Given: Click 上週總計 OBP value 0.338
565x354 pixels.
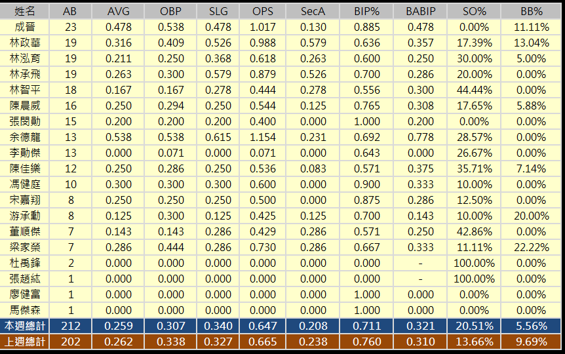Looking at the screenshot, I should pos(171,342).
